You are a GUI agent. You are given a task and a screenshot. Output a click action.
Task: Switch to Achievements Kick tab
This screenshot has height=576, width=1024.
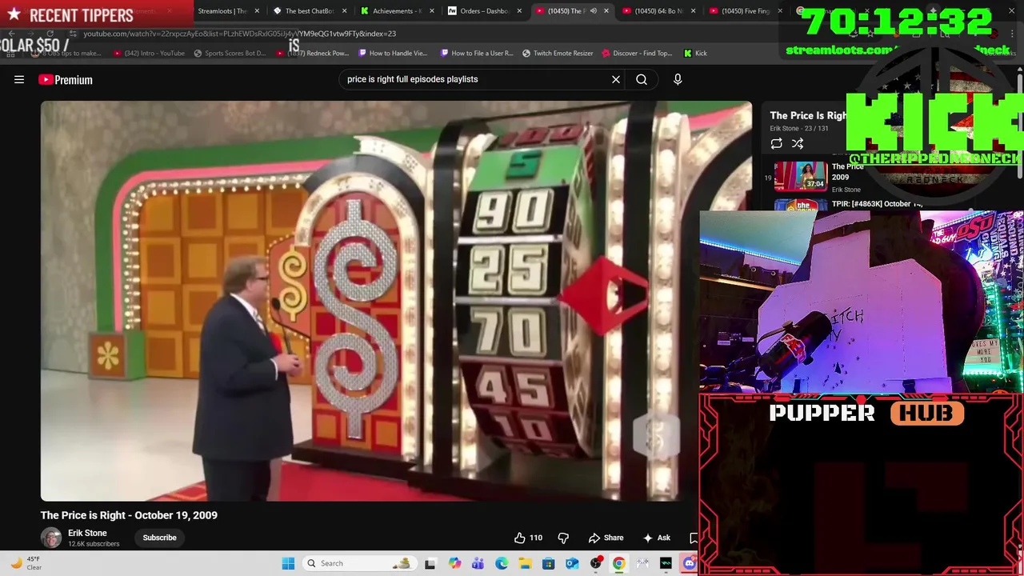coord(395,11)
